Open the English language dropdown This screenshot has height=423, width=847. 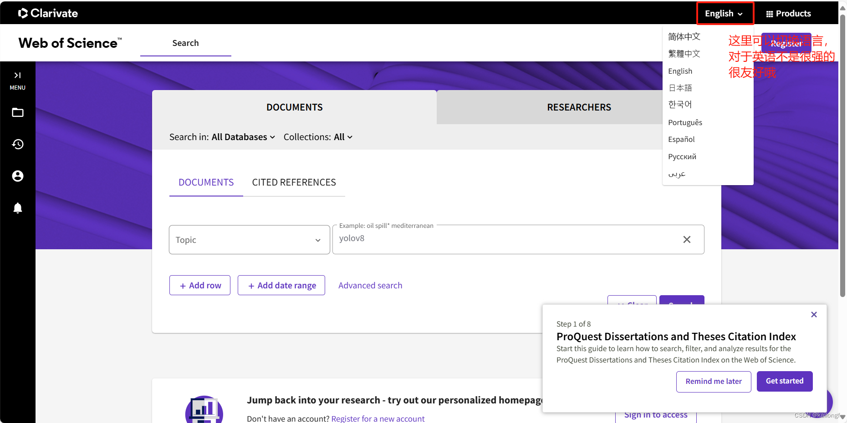point(725,14)
